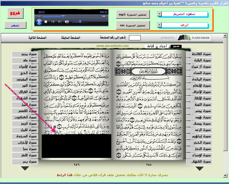The width and height of the screenshot is (229, 184).
Task: Open سورة المؤمنون
Action: (25, 79)
